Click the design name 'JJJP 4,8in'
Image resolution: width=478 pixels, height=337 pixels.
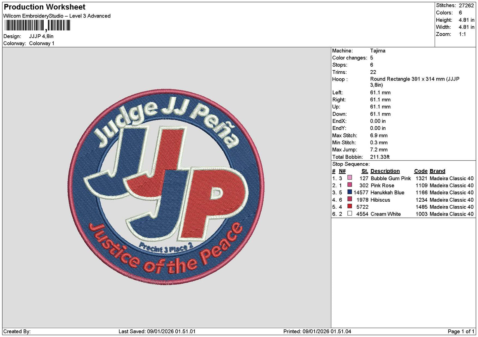(x=41, y=36)
